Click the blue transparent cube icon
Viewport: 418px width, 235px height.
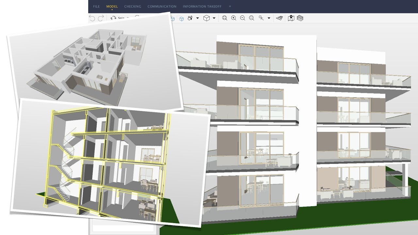[182, 19]
